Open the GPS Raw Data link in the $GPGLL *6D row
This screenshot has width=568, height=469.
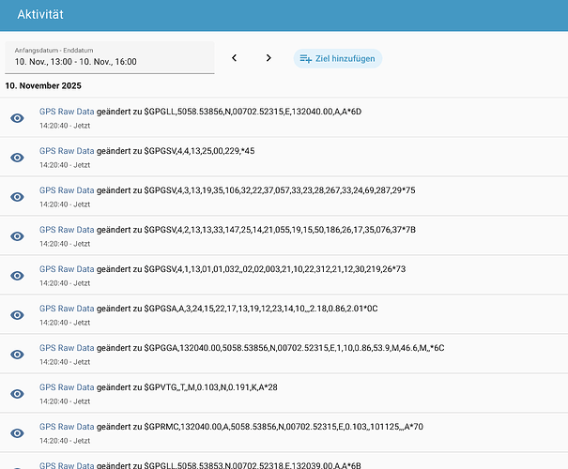(67, 112)
